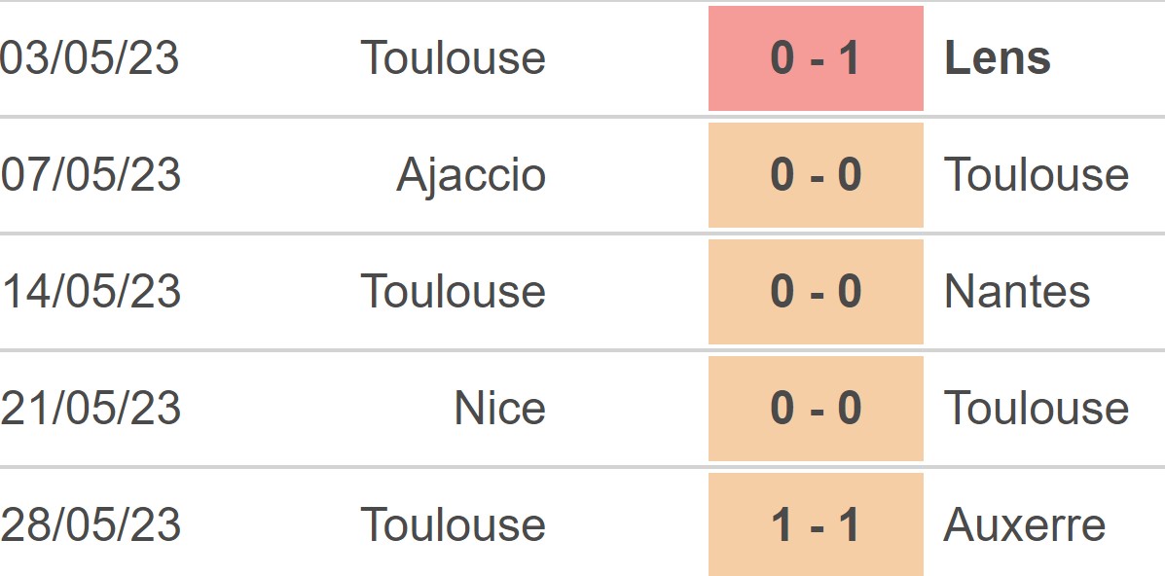This screenshot has height=576, width=1165.
Task: Click the 0 - 1 Toulouse vs Lens score
Action: (816, 58)
